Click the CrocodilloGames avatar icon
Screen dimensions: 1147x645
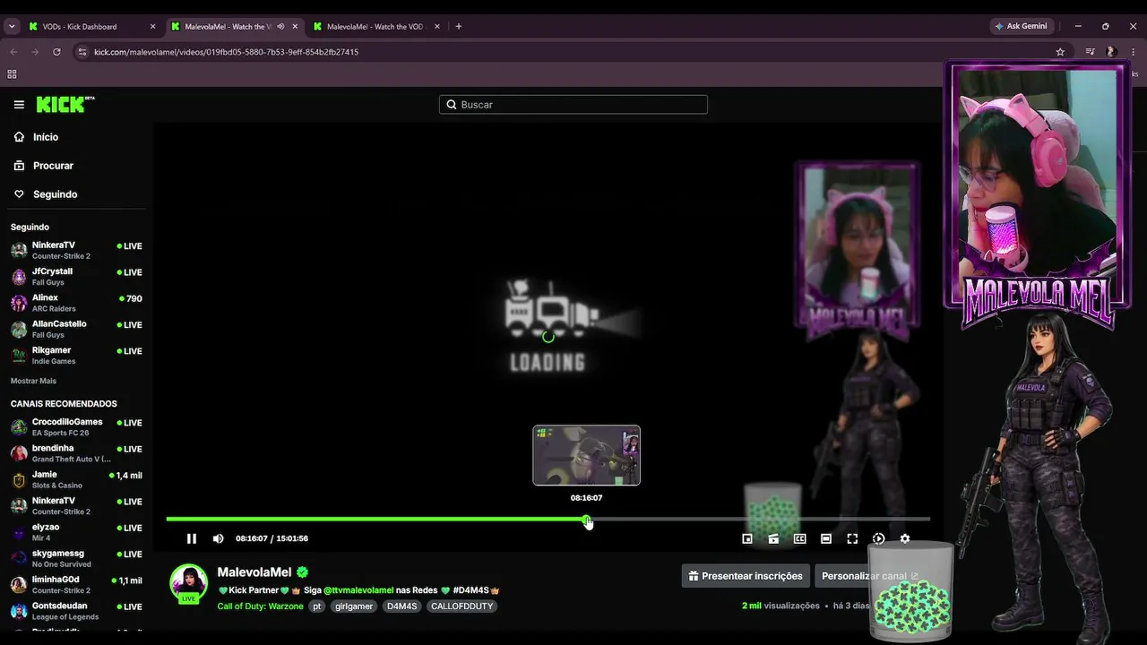click(x=19, y=427)
